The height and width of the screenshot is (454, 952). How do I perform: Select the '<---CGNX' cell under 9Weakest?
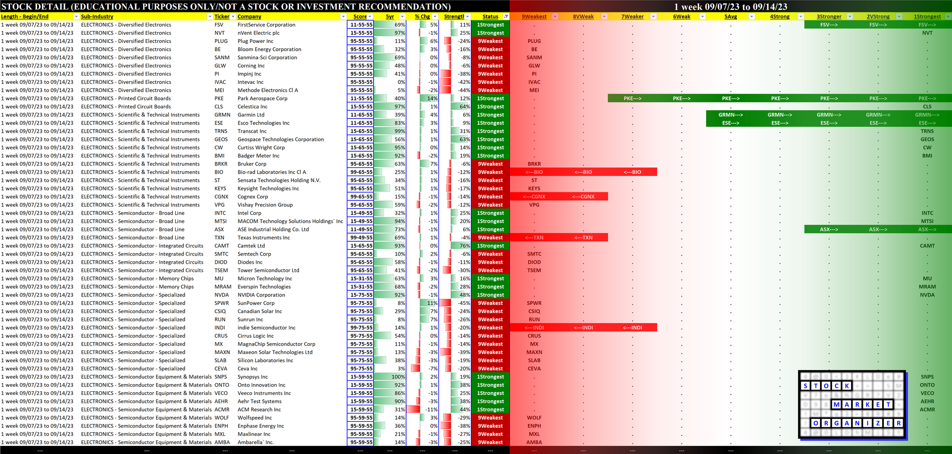click(534, 197)
